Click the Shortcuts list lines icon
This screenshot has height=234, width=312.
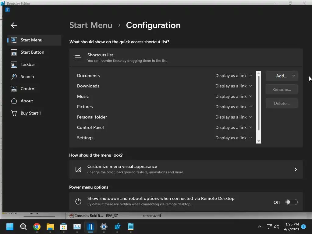pos(78,58)
